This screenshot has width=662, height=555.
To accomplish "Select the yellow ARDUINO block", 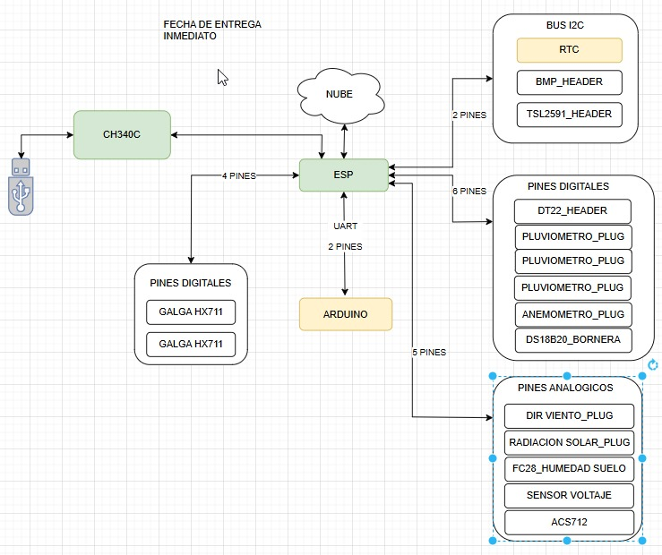I will 345,314.
